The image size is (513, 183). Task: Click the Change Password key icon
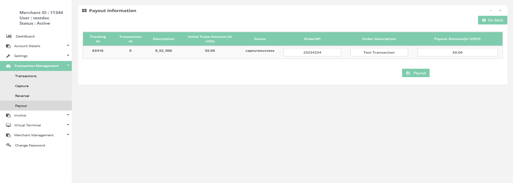[x=9, y=145]
